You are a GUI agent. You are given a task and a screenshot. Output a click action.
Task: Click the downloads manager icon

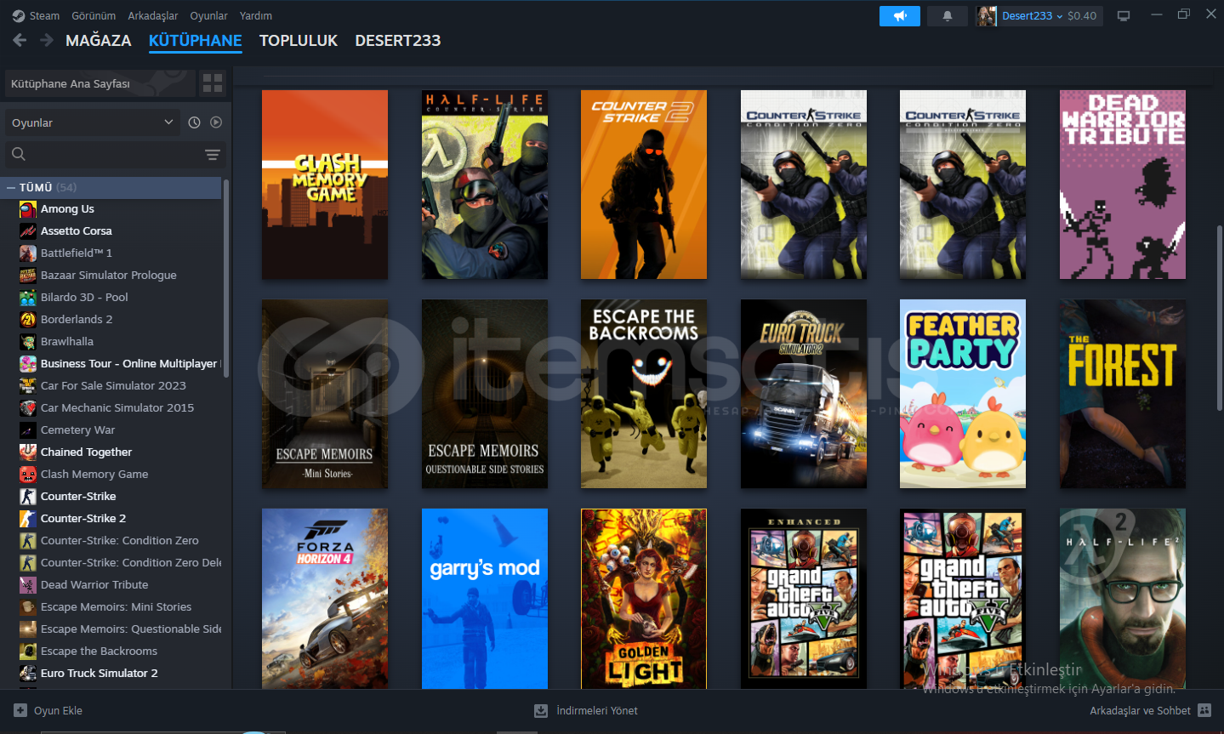click(541, 710)
